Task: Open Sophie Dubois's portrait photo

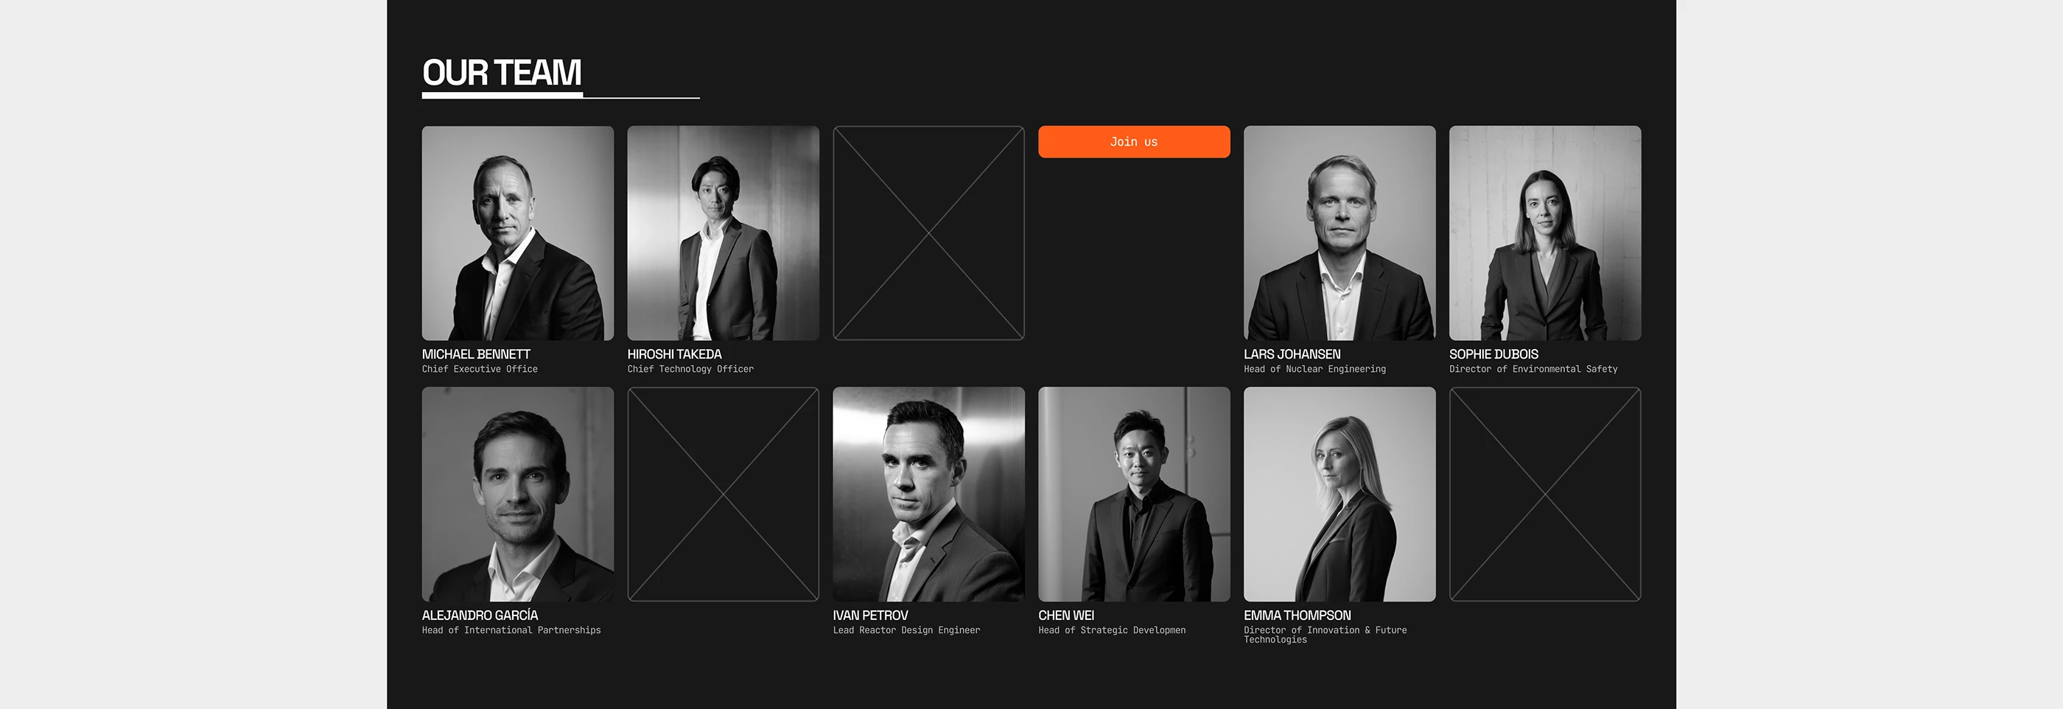Action: pos(1545,233)
